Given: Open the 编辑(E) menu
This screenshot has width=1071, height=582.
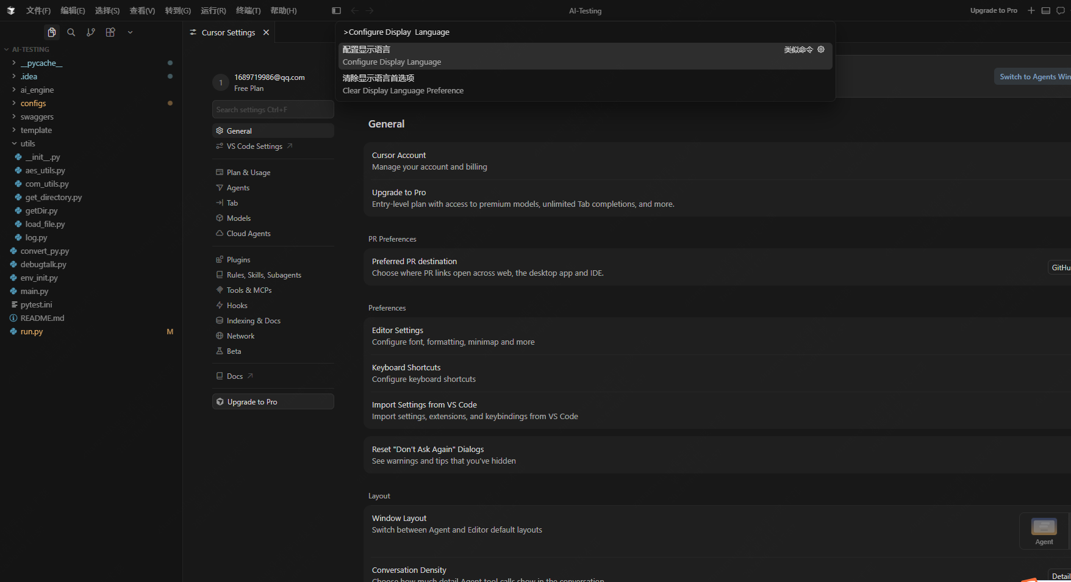Looking at the screenshot, I should [73, 10].
